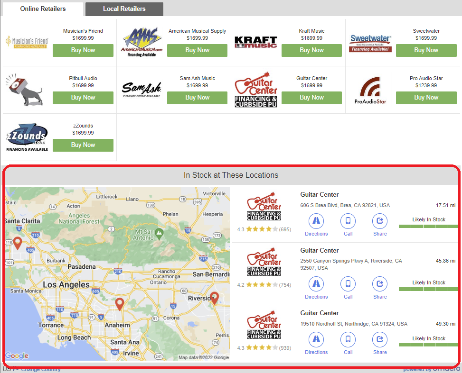
Task: Click the 49.30 mi distance
Action: 445,324
